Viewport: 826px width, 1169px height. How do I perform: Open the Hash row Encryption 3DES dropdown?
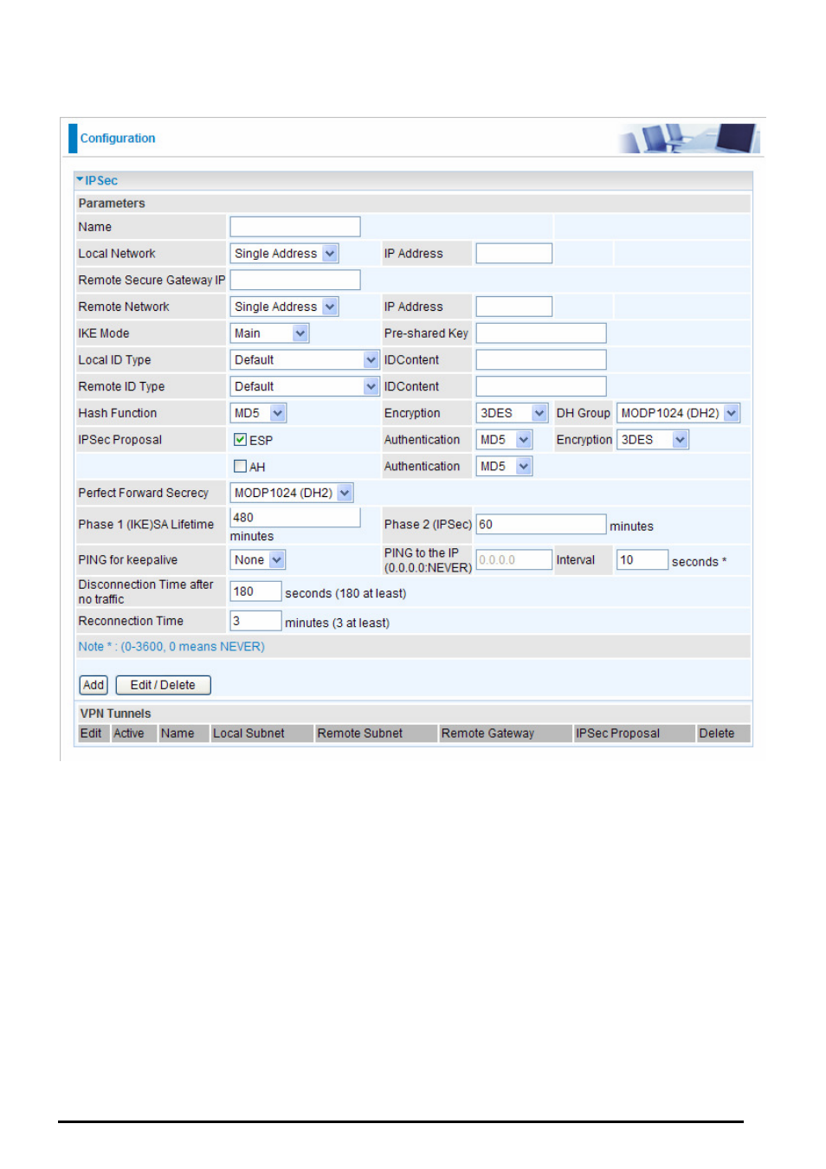tap(512, 413)
